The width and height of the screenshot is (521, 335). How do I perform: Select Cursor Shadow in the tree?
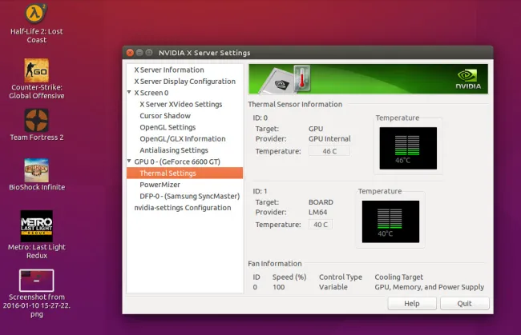coord(165,116)
